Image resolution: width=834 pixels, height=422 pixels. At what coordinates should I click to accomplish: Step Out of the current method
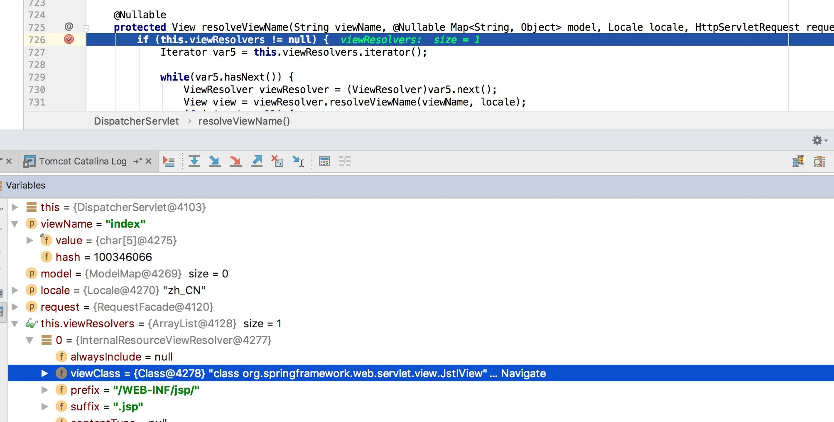(257, 162)
